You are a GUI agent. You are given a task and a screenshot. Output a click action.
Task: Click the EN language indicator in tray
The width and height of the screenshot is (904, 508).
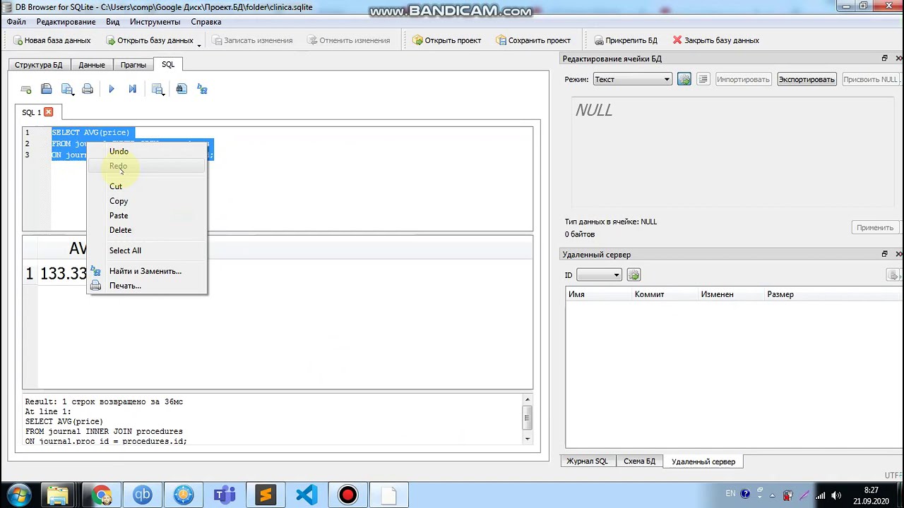[x=730, y=494]
